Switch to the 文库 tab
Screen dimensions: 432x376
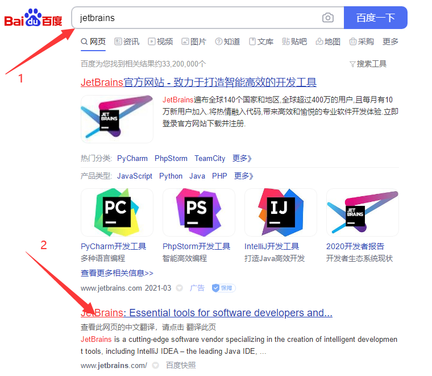(261, 42)
